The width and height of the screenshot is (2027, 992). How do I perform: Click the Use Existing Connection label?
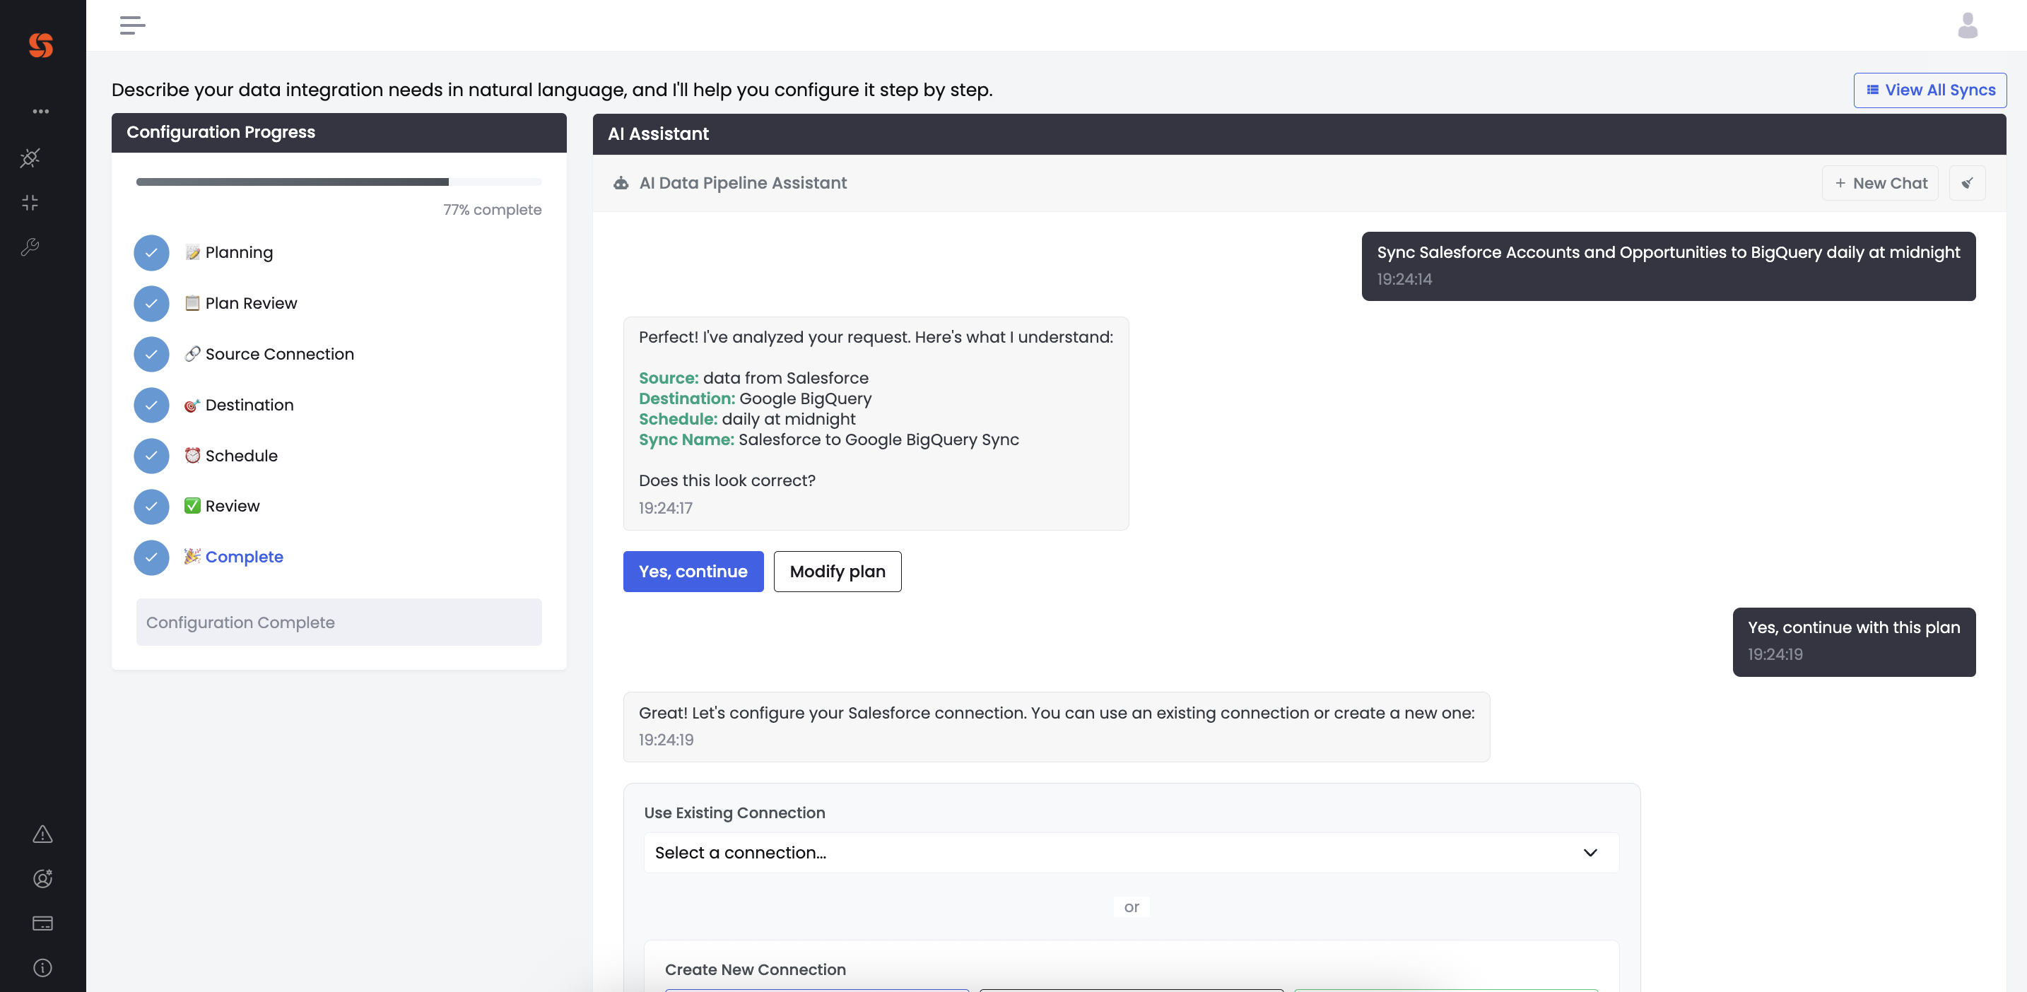click(x=734, y=813)
